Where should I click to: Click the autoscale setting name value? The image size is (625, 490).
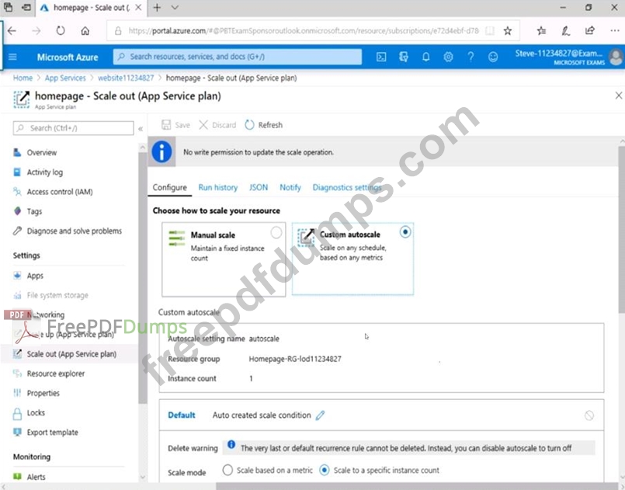tap(264, 339)
